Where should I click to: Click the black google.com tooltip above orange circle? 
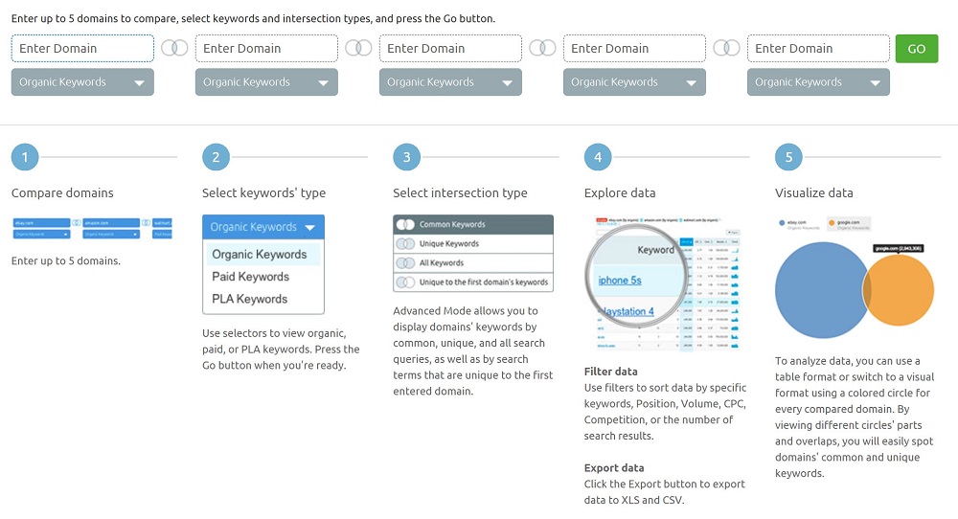tap(899, 249)
